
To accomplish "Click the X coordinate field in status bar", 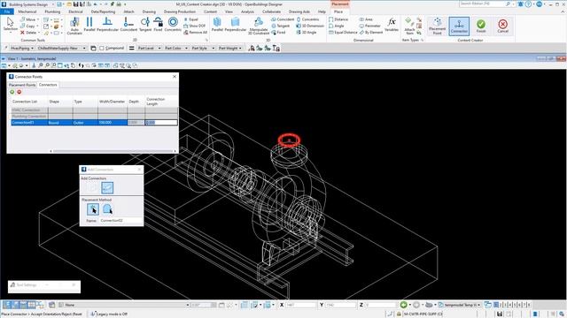I will [x=300, y=305].
